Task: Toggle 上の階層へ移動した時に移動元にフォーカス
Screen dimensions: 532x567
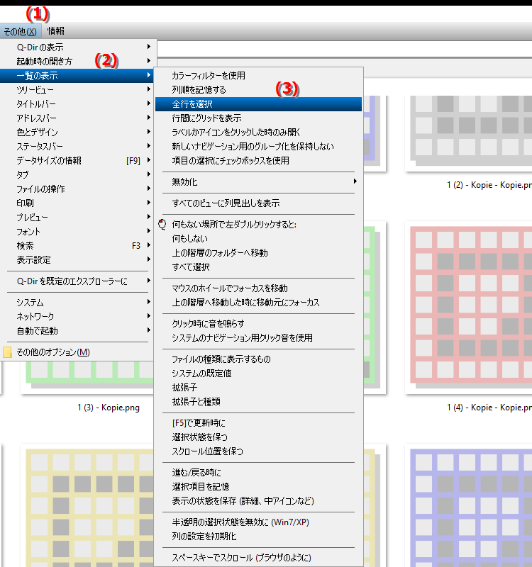Action: tap(258, 303)
